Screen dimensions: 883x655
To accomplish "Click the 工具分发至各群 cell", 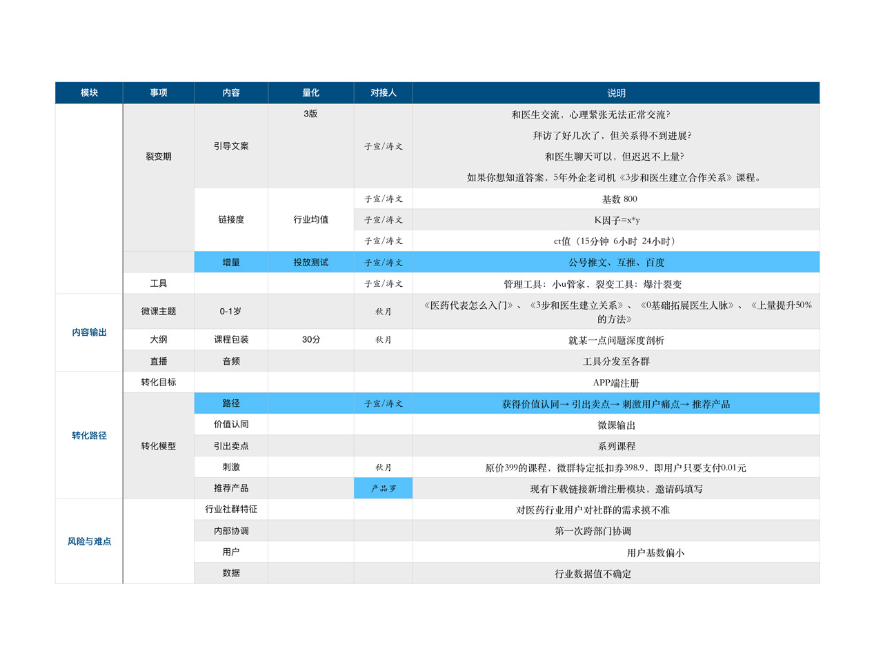I will [616, 361].
